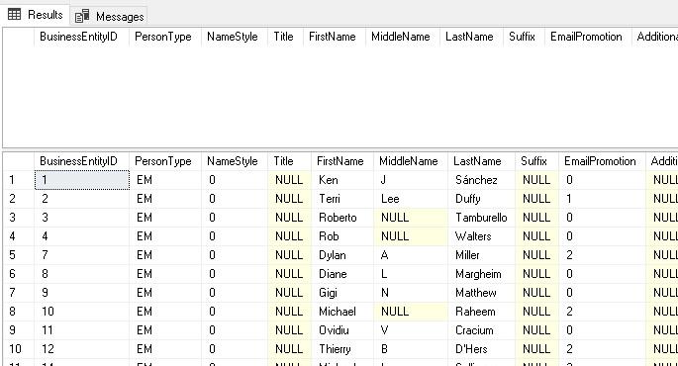Click the first name Ovidiu
This screenshot has height=366, width=678.
tap(334, 330)
